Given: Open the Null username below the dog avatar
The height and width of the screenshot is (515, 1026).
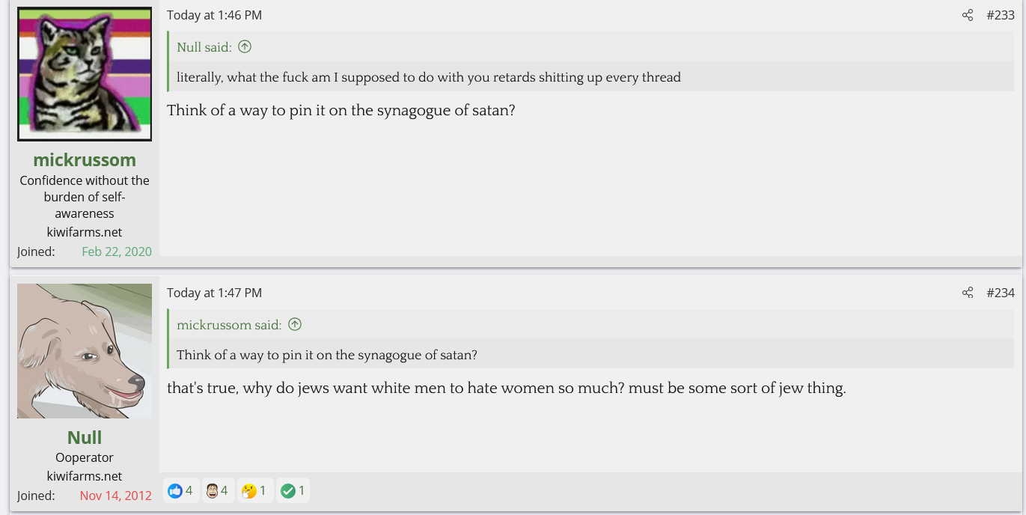Looking at the screenshot, I should tap(85, 437).
